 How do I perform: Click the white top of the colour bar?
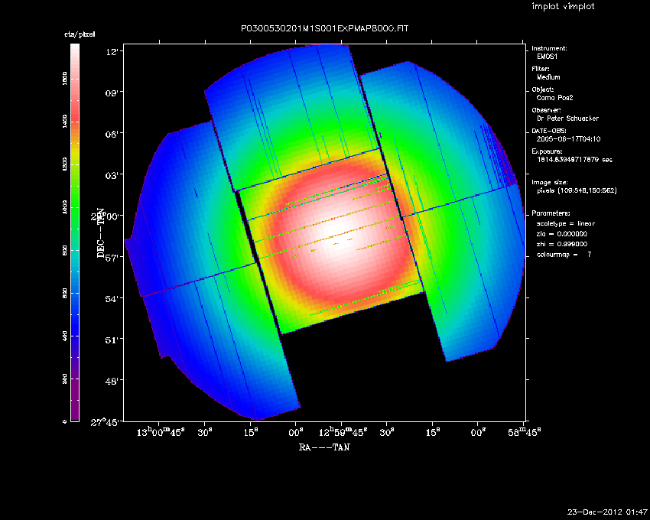click(74, 49)
